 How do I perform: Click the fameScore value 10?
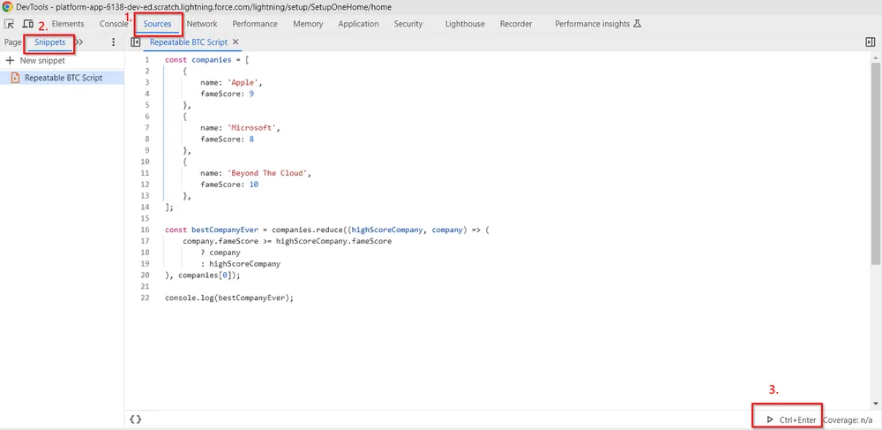[254, 184]
